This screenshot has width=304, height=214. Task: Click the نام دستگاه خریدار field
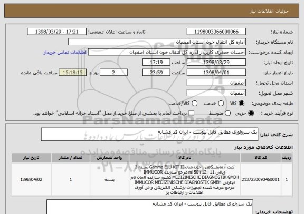157,42
